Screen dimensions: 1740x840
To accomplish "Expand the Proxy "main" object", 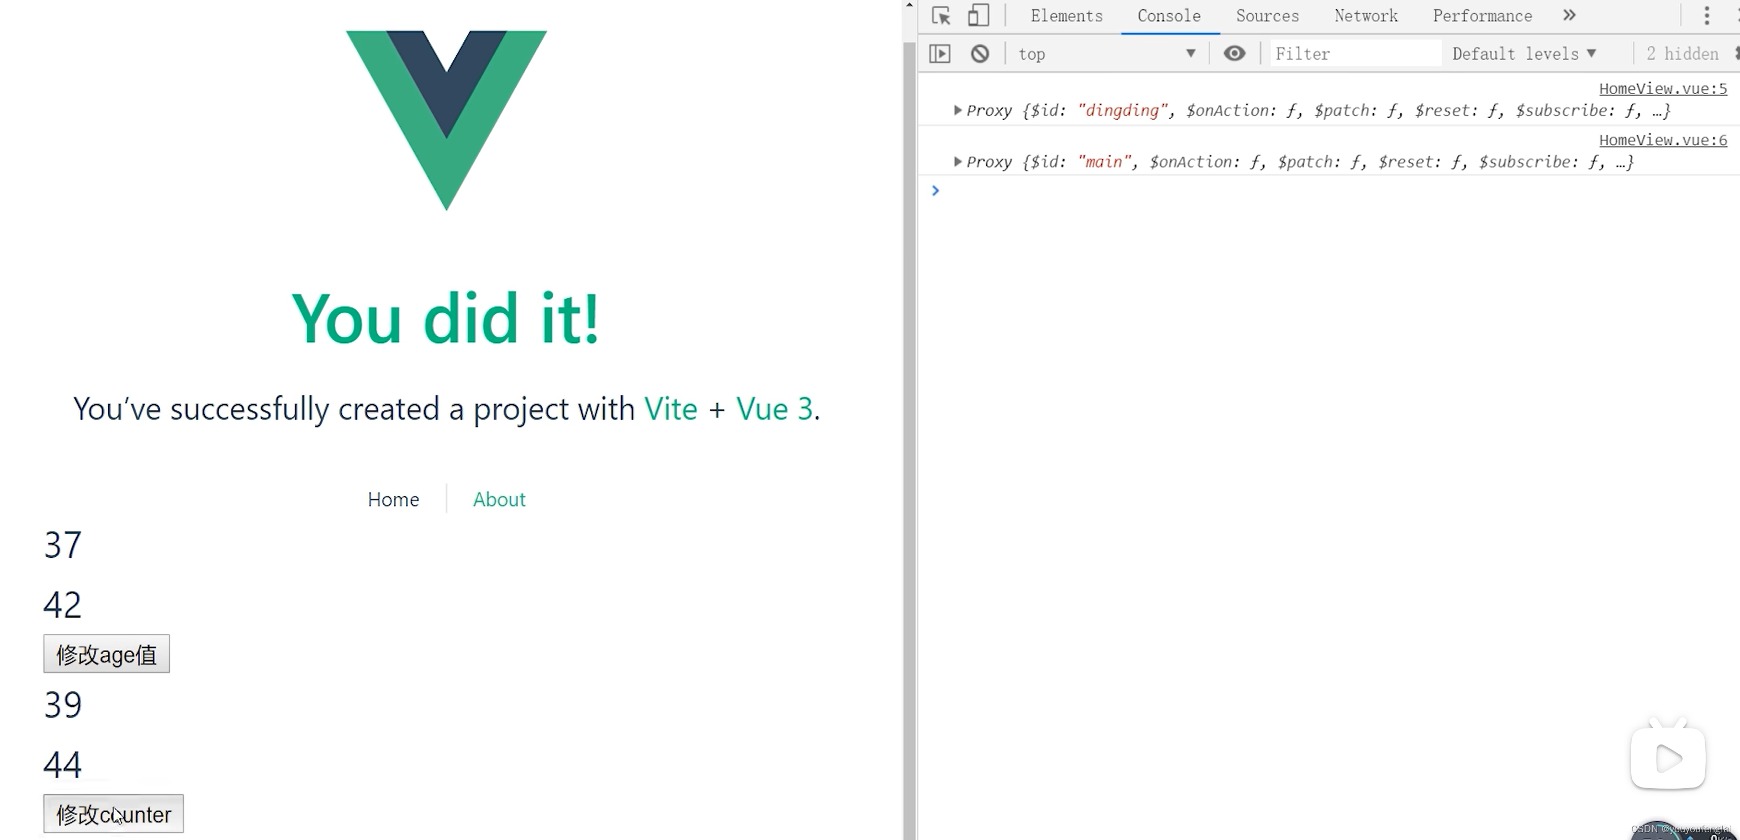I will [957, 161].
